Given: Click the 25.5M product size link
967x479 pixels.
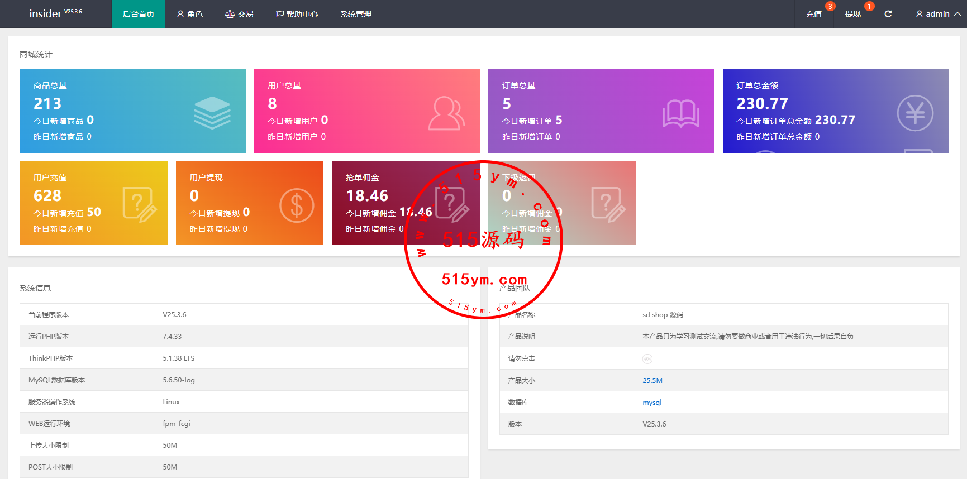Looking at the screenshot, I should click(x=652, y=381).
